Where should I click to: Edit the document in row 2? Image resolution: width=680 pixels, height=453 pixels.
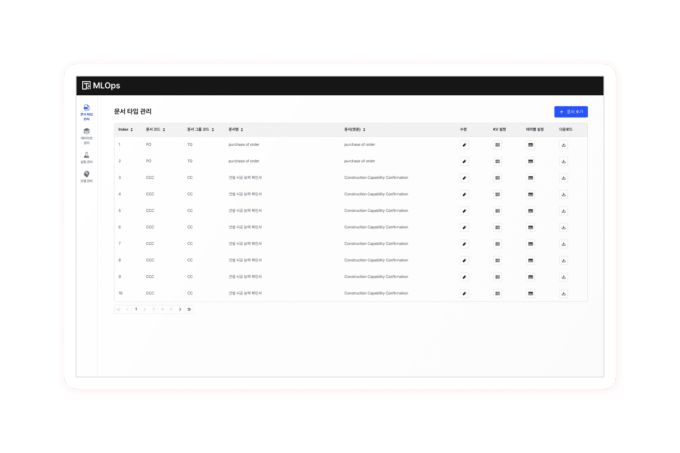465,161
